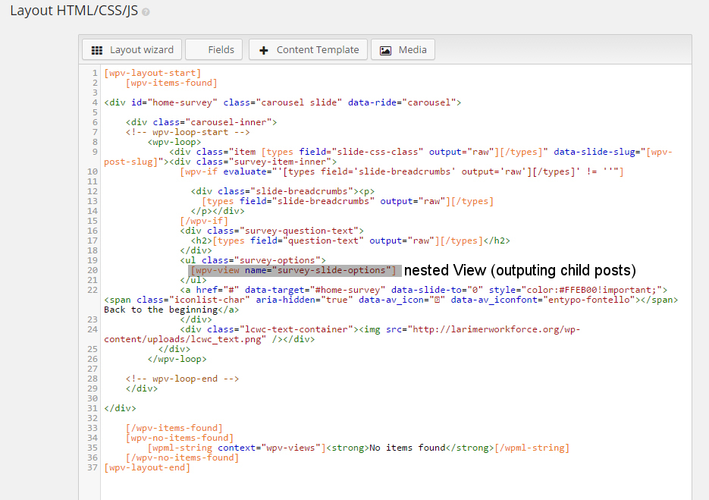Click the 'Back to the beginning' text
Image resolution: width=709 pixels, height=500 pixels.
161,310
